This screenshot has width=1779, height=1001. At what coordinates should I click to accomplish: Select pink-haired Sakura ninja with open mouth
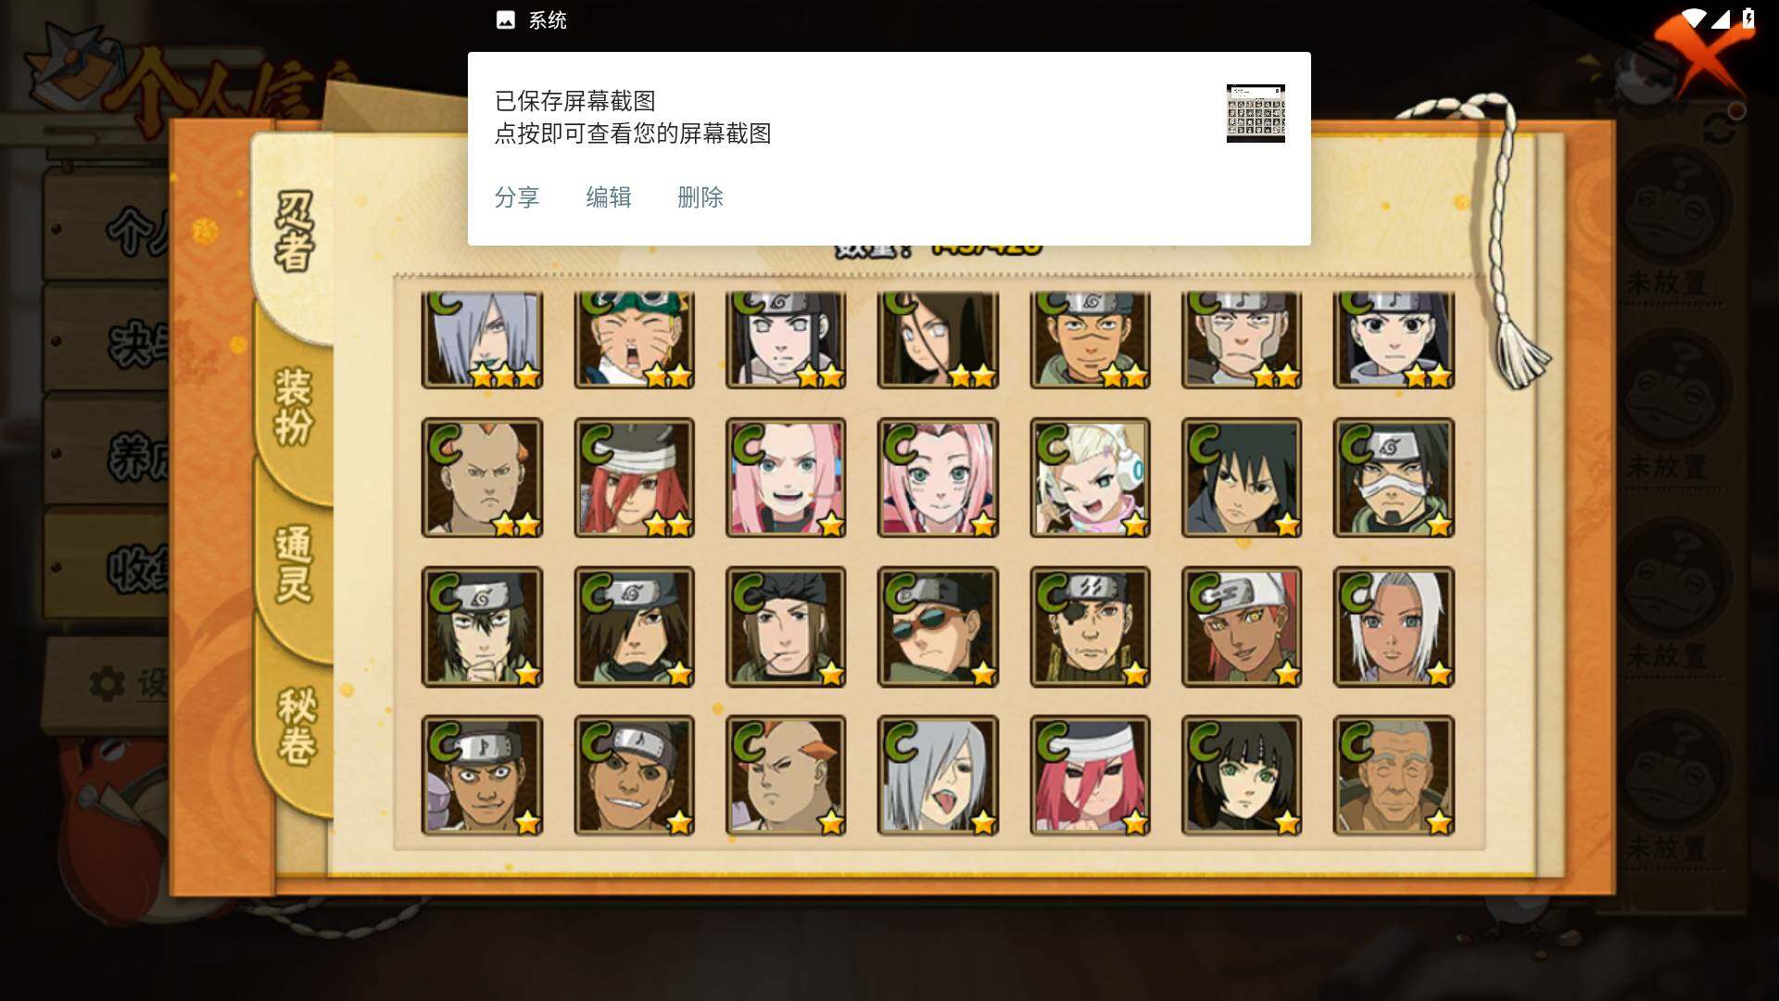(786, 477)
